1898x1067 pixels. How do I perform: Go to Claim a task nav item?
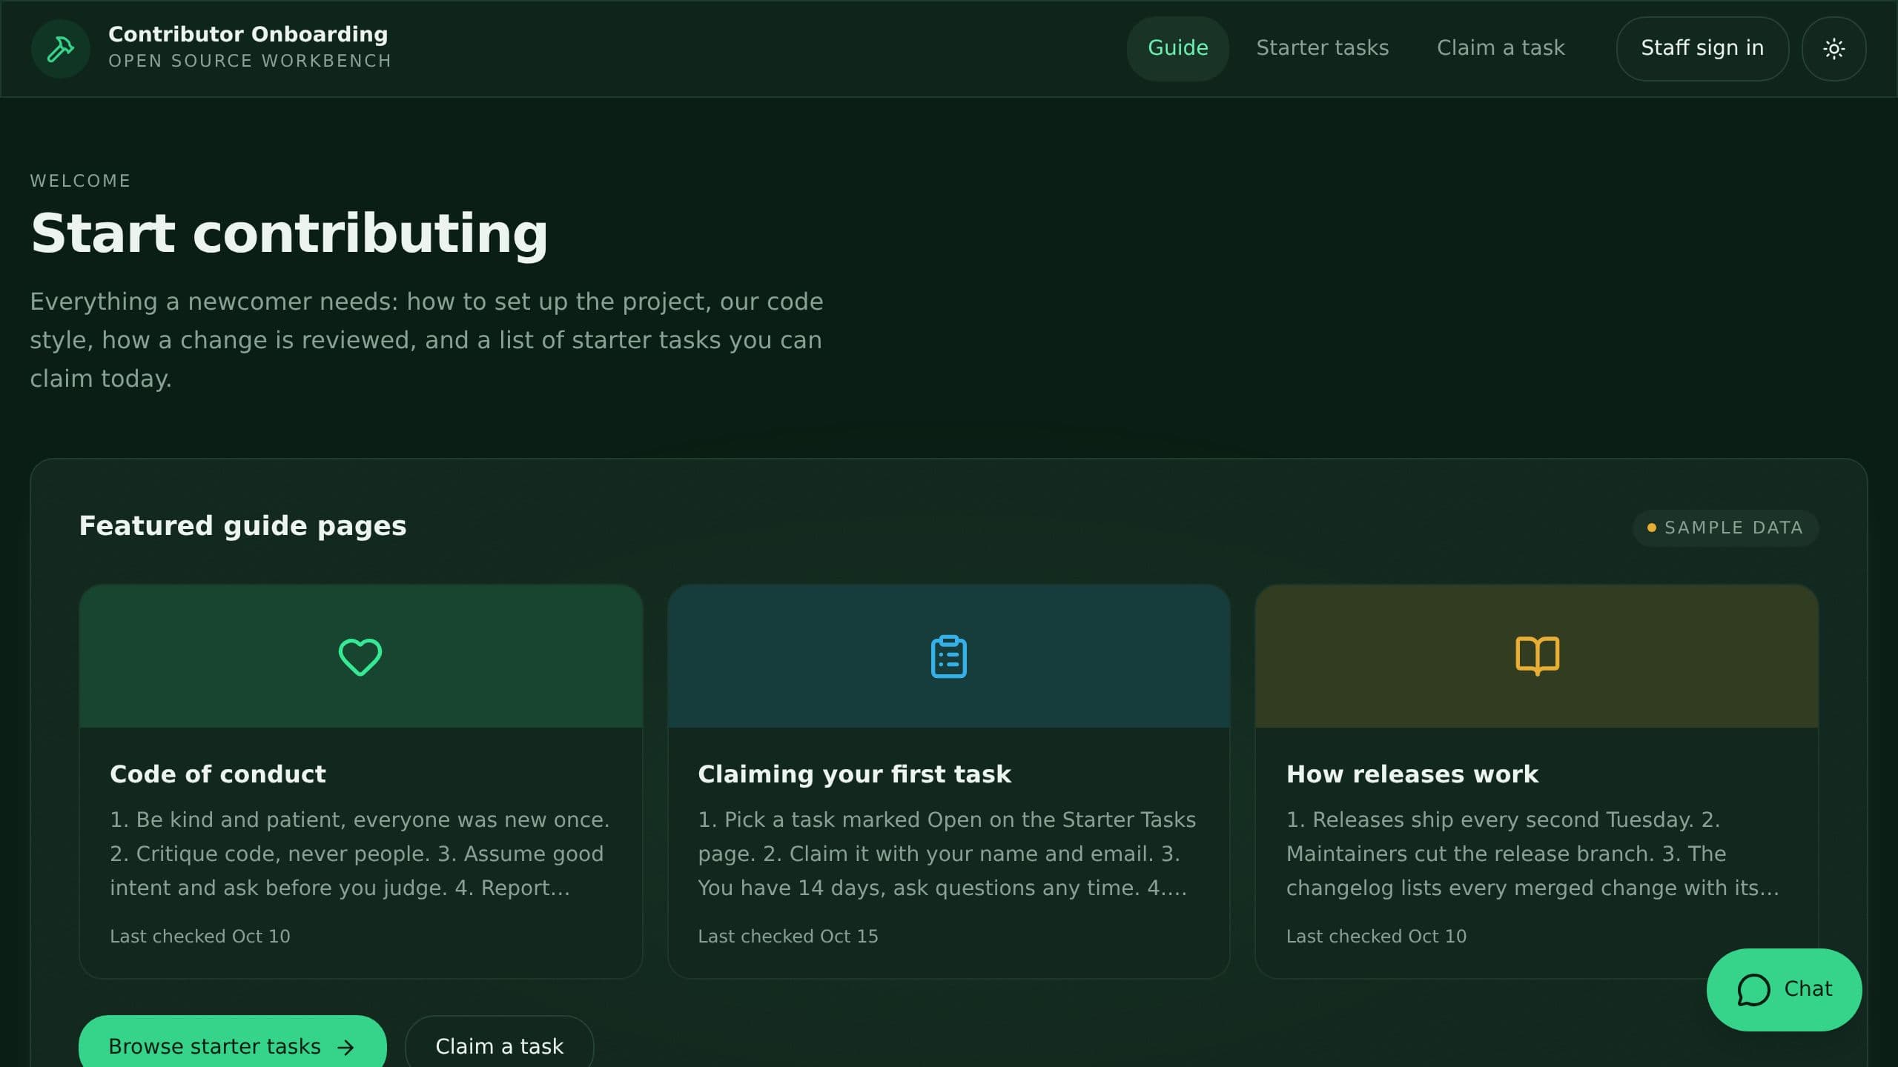(1501, 48)
